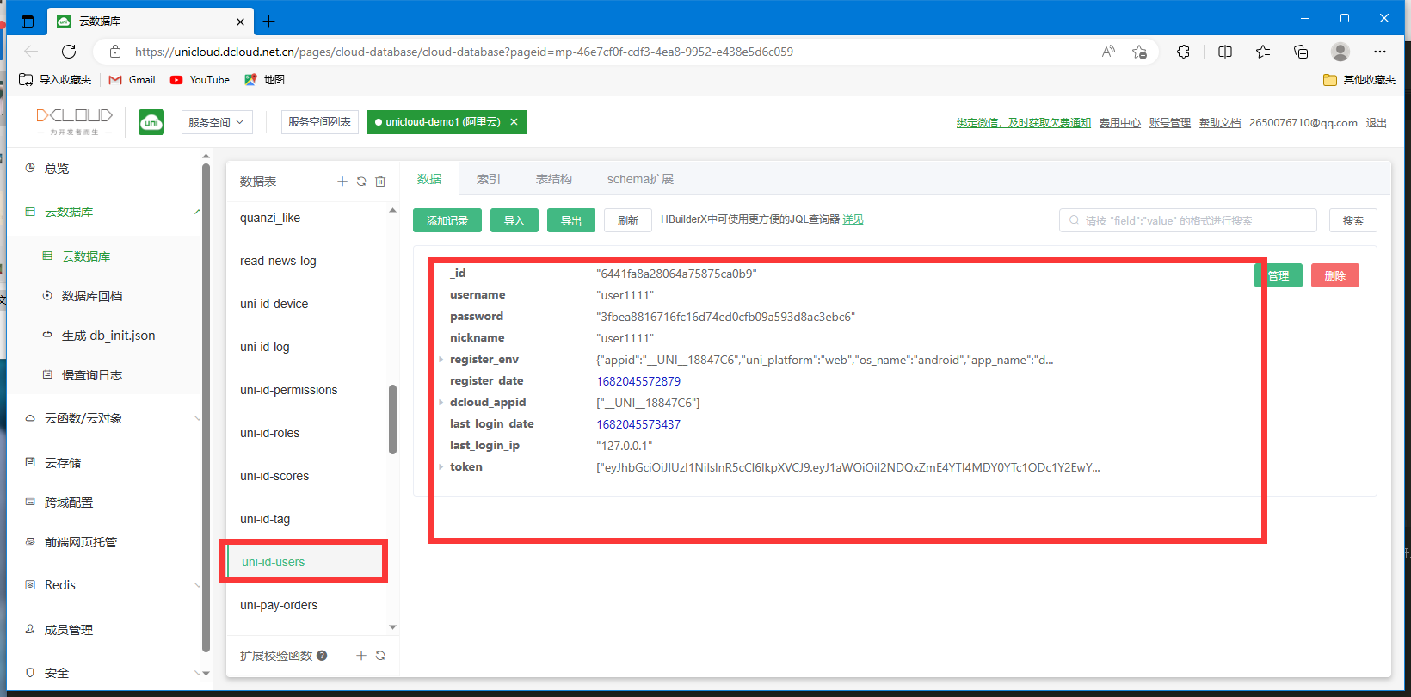Refresh the extended validation functions list
The height and width of the screenshot is (697, 1411).
click(380, 656)
